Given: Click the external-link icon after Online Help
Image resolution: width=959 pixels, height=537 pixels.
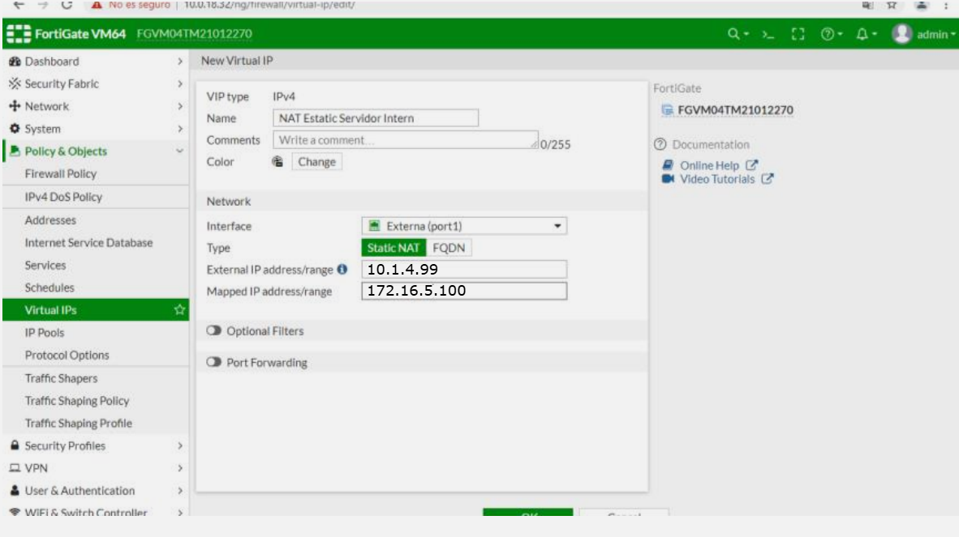Looking at the screenshot, I should (751, 165).
